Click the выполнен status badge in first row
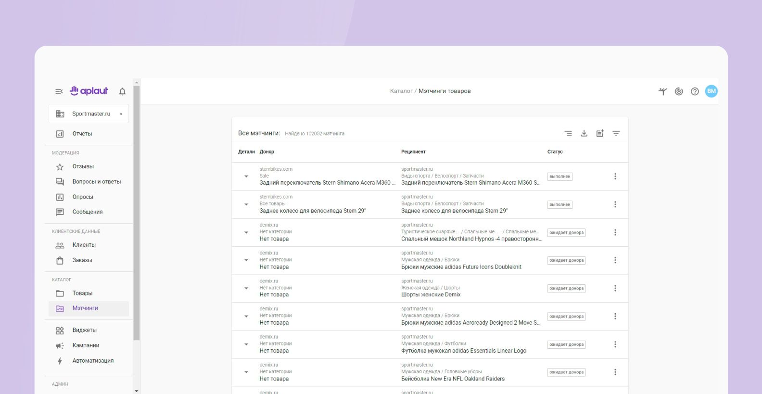 tap(559, 177)
